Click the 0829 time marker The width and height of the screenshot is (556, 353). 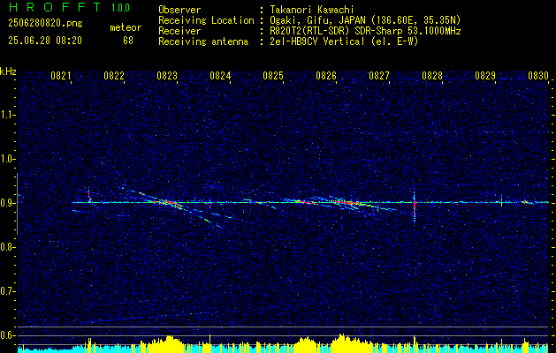(x=485, y=76)
